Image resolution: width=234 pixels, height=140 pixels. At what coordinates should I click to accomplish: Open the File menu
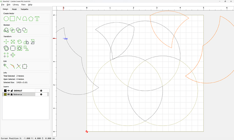3,5
